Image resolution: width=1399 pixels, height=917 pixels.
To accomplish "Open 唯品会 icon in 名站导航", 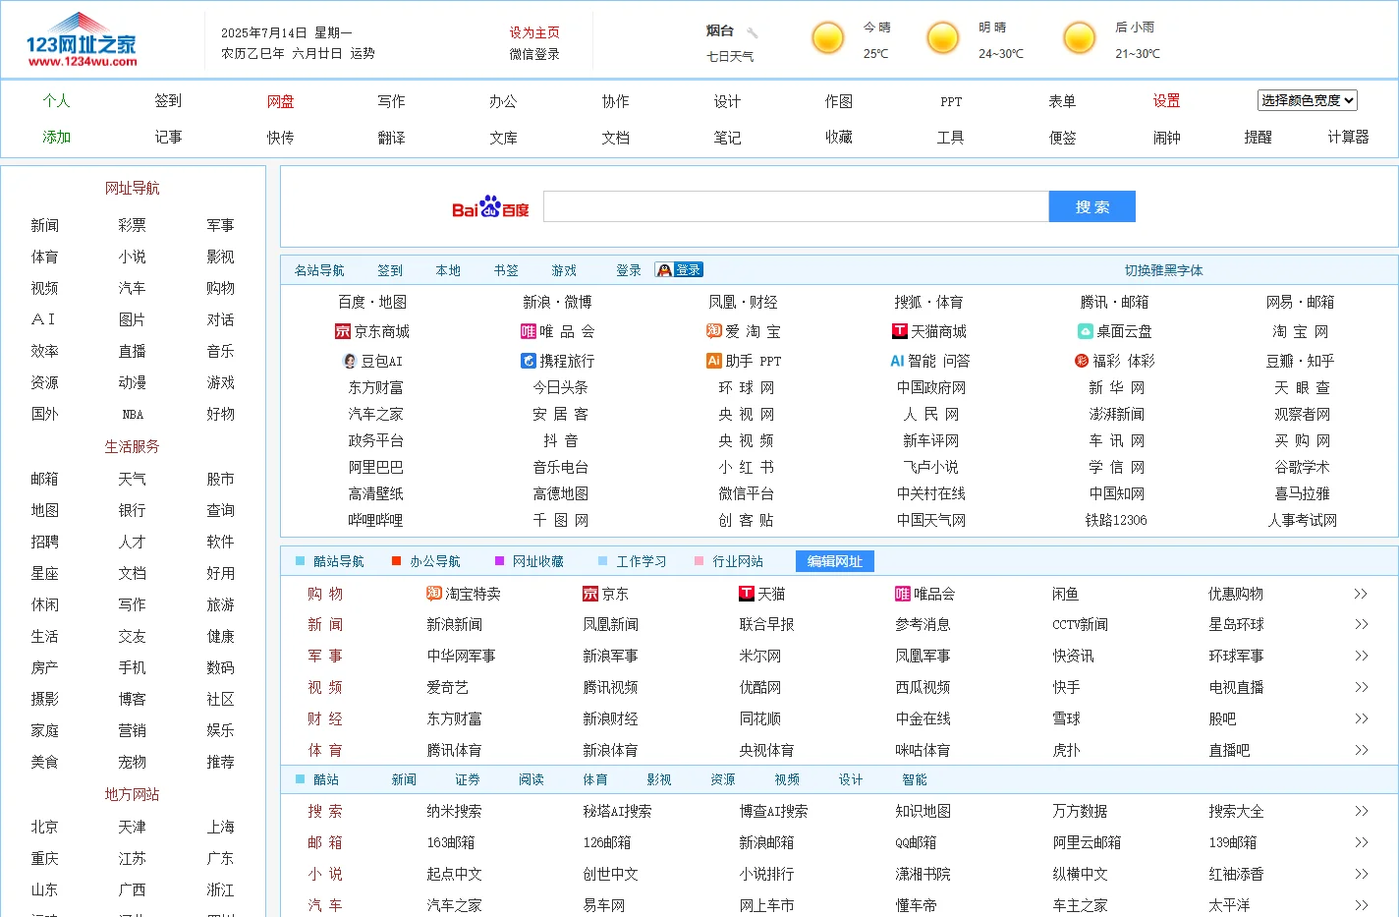I will 529,331.
